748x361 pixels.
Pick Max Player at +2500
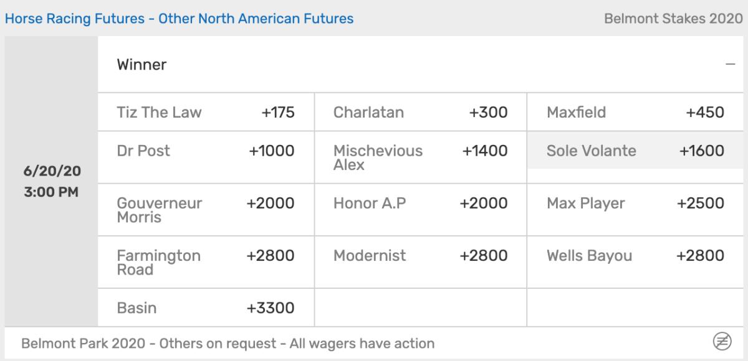pos(635,204)
